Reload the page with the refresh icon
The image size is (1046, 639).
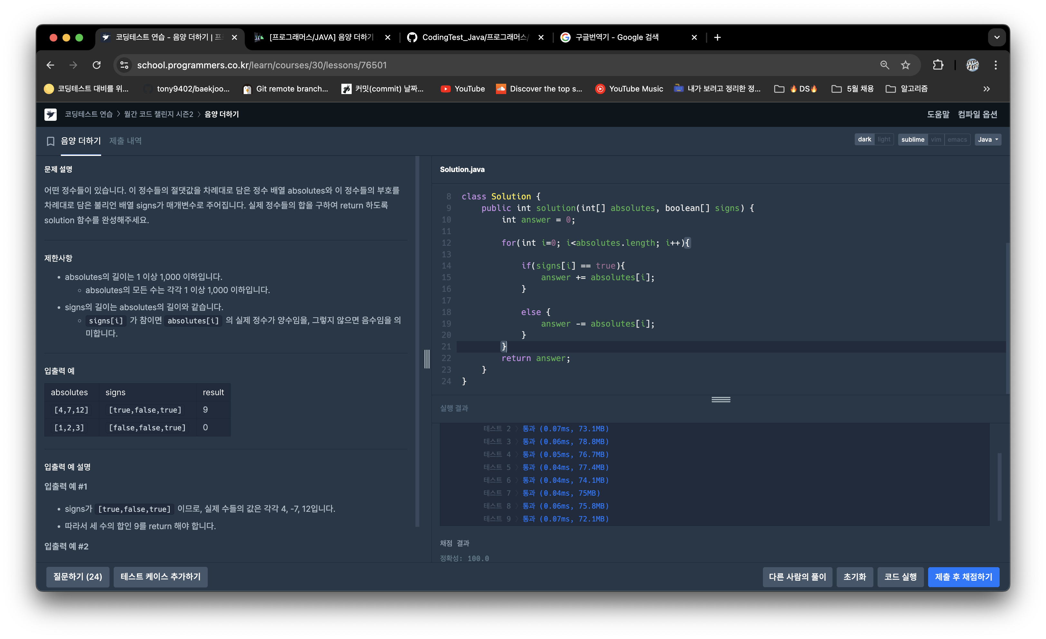pos(97,65)
